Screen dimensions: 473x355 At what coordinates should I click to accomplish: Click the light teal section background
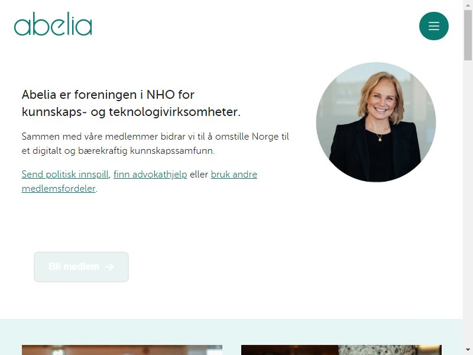pyautogui.click(x=231, y=331)
